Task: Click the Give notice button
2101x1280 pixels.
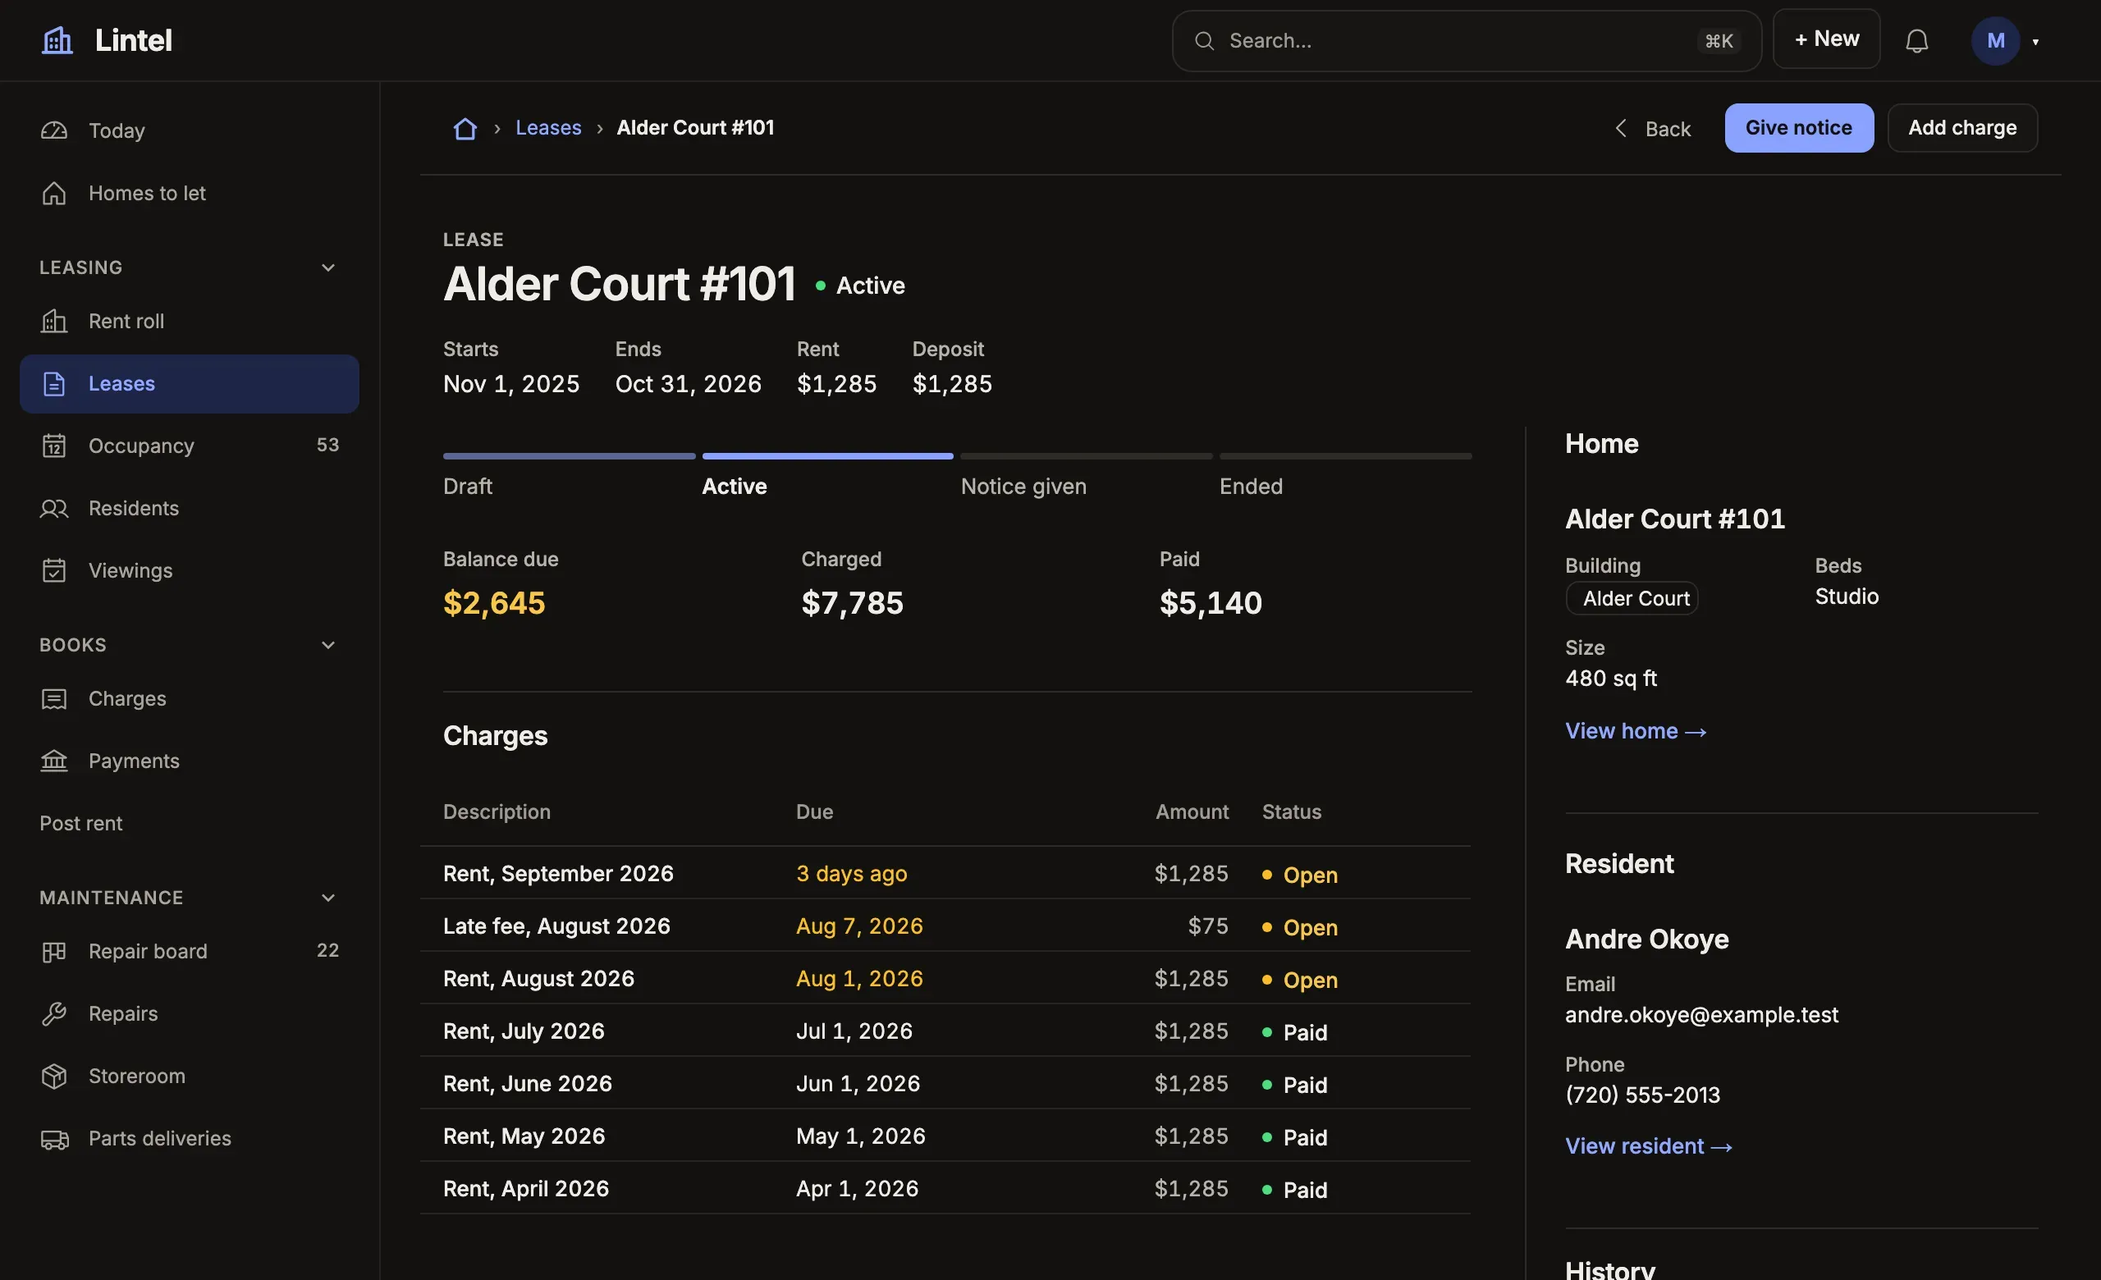Action: [1799, 128]
